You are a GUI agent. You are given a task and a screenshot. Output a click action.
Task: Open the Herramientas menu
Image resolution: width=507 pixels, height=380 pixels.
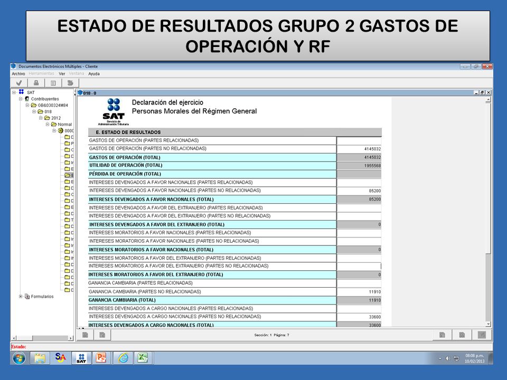pos(41,74)
